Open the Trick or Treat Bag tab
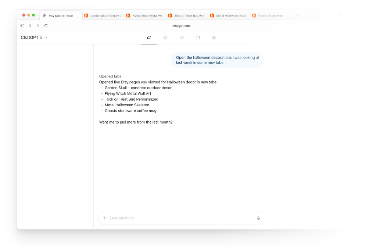 click(x=187, y=16)
